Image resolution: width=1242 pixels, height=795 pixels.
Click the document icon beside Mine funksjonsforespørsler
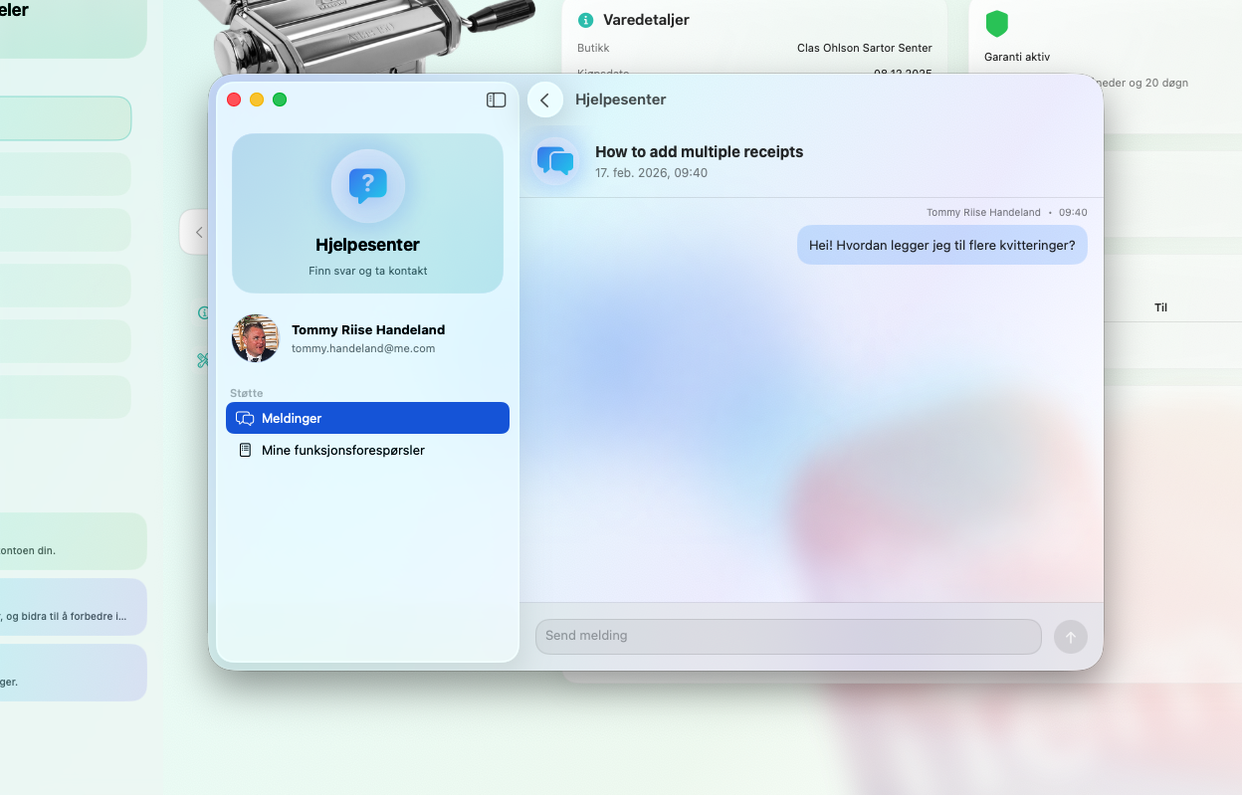tap(245, 450)
